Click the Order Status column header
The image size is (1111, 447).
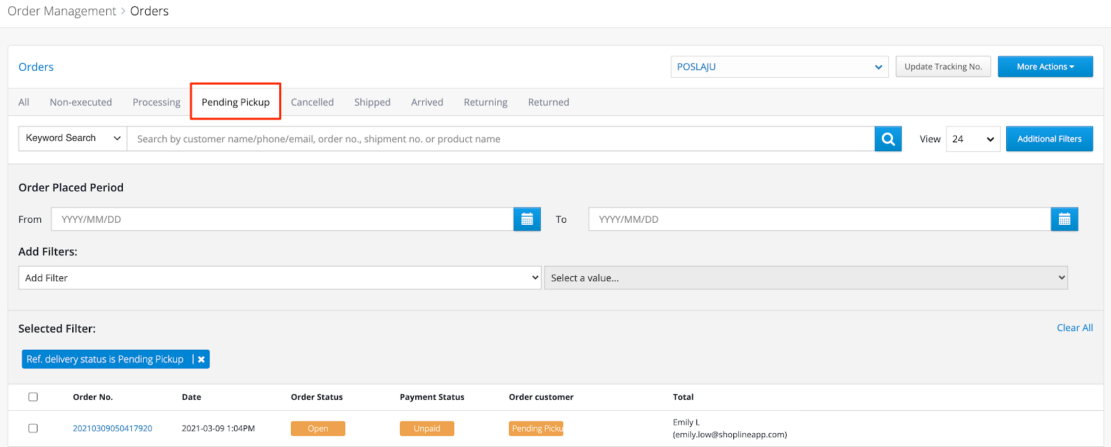(x=317, y=397)
